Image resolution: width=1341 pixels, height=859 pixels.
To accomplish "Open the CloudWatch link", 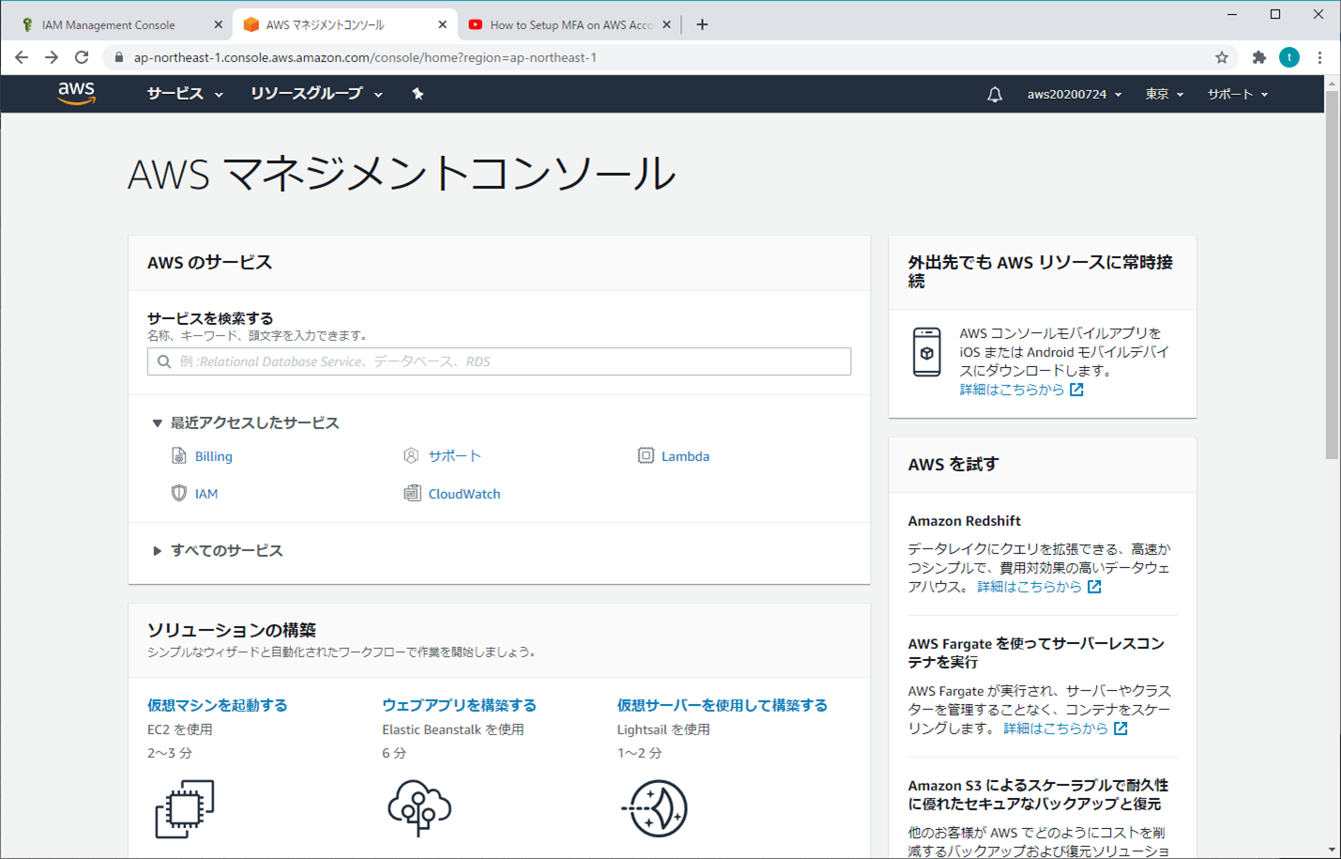I will 465,494.
